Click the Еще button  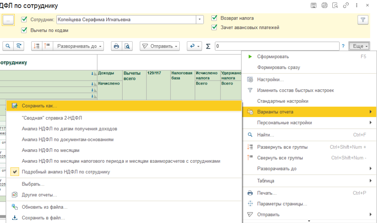pyautogui.click(x=359, y=46)
